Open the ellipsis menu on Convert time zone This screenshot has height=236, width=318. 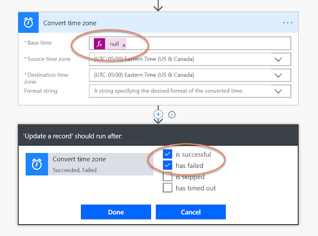(x=288, y=22)
